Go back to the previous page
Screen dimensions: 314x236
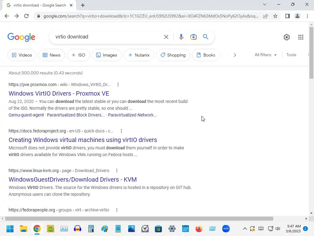(7, 16)
